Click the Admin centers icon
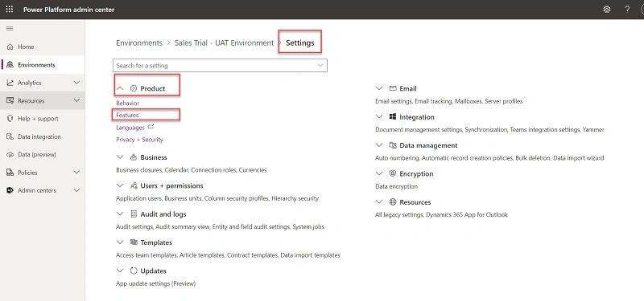 10,190
